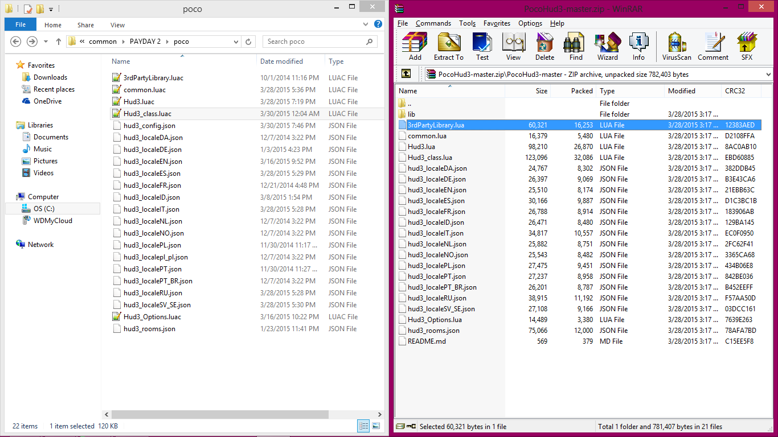
Task: Open the WinRAR archive path dropdown
Action: [769, 75]
